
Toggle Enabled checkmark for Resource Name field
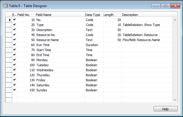point(15,40)
